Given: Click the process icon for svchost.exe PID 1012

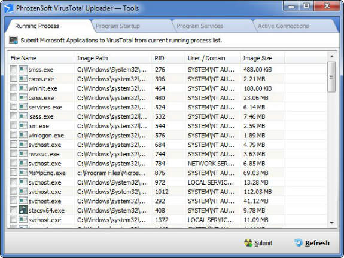Looking at the screenshot, I should coord(23,191).
